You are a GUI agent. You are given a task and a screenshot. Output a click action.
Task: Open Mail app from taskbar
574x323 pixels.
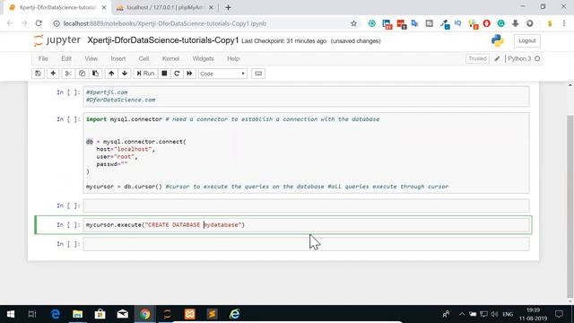(122, 314)
